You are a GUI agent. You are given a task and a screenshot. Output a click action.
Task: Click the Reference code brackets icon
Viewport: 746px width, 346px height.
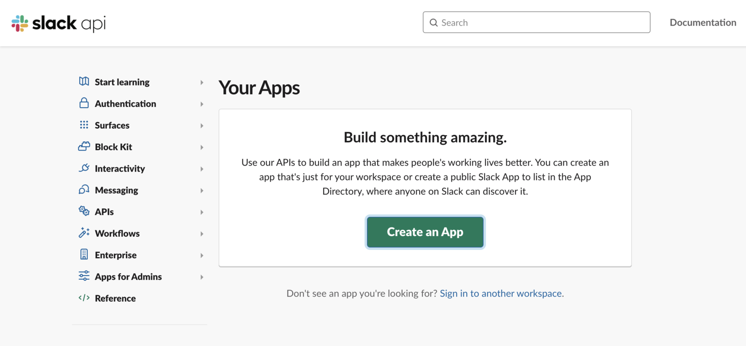[84, 298]
